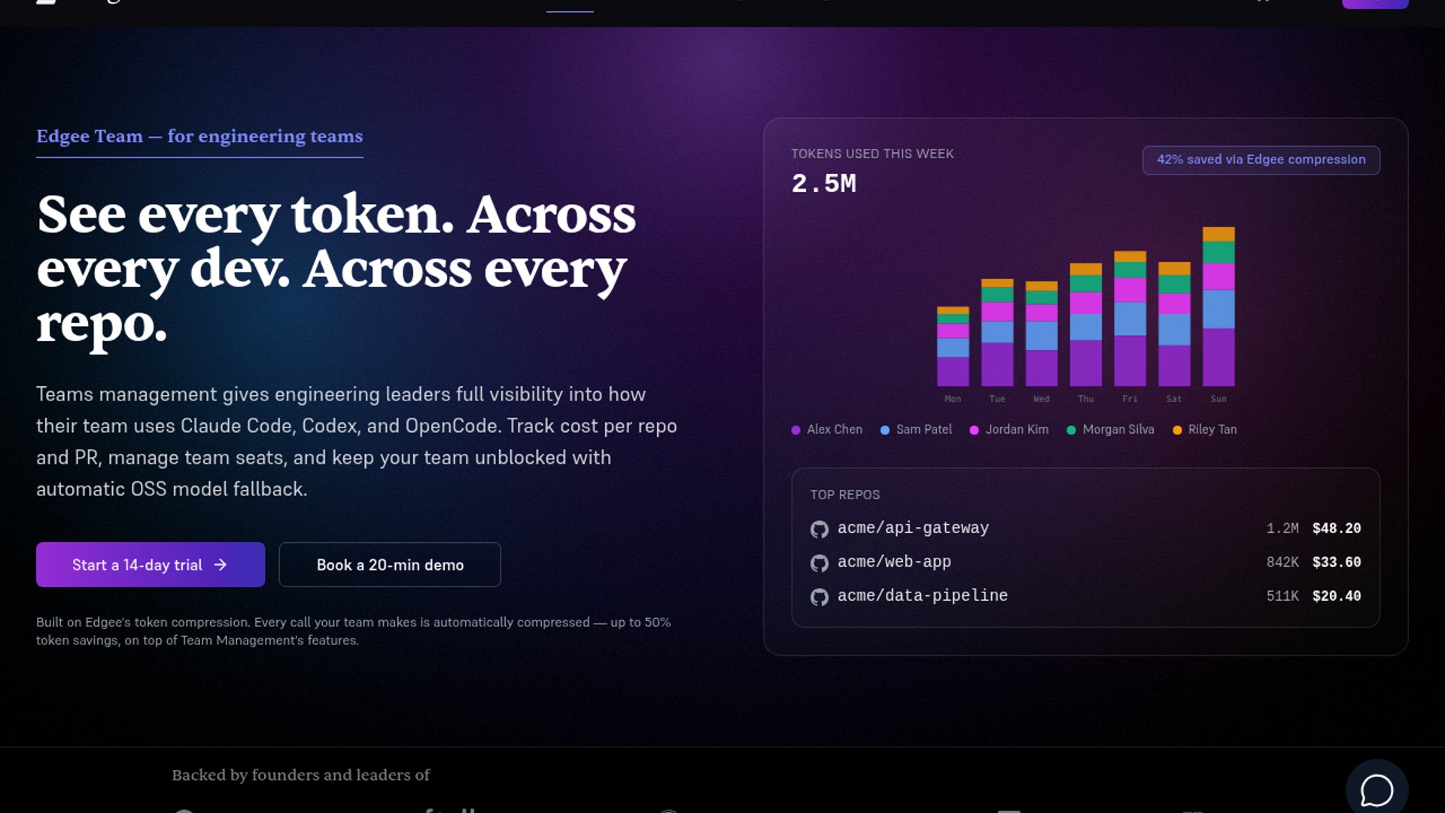Image resolution: width=1445 pixels, height=813 pixels.
Task: Select the Monday bar in chart
Action: pyautogui.click(x=952, y=346)
